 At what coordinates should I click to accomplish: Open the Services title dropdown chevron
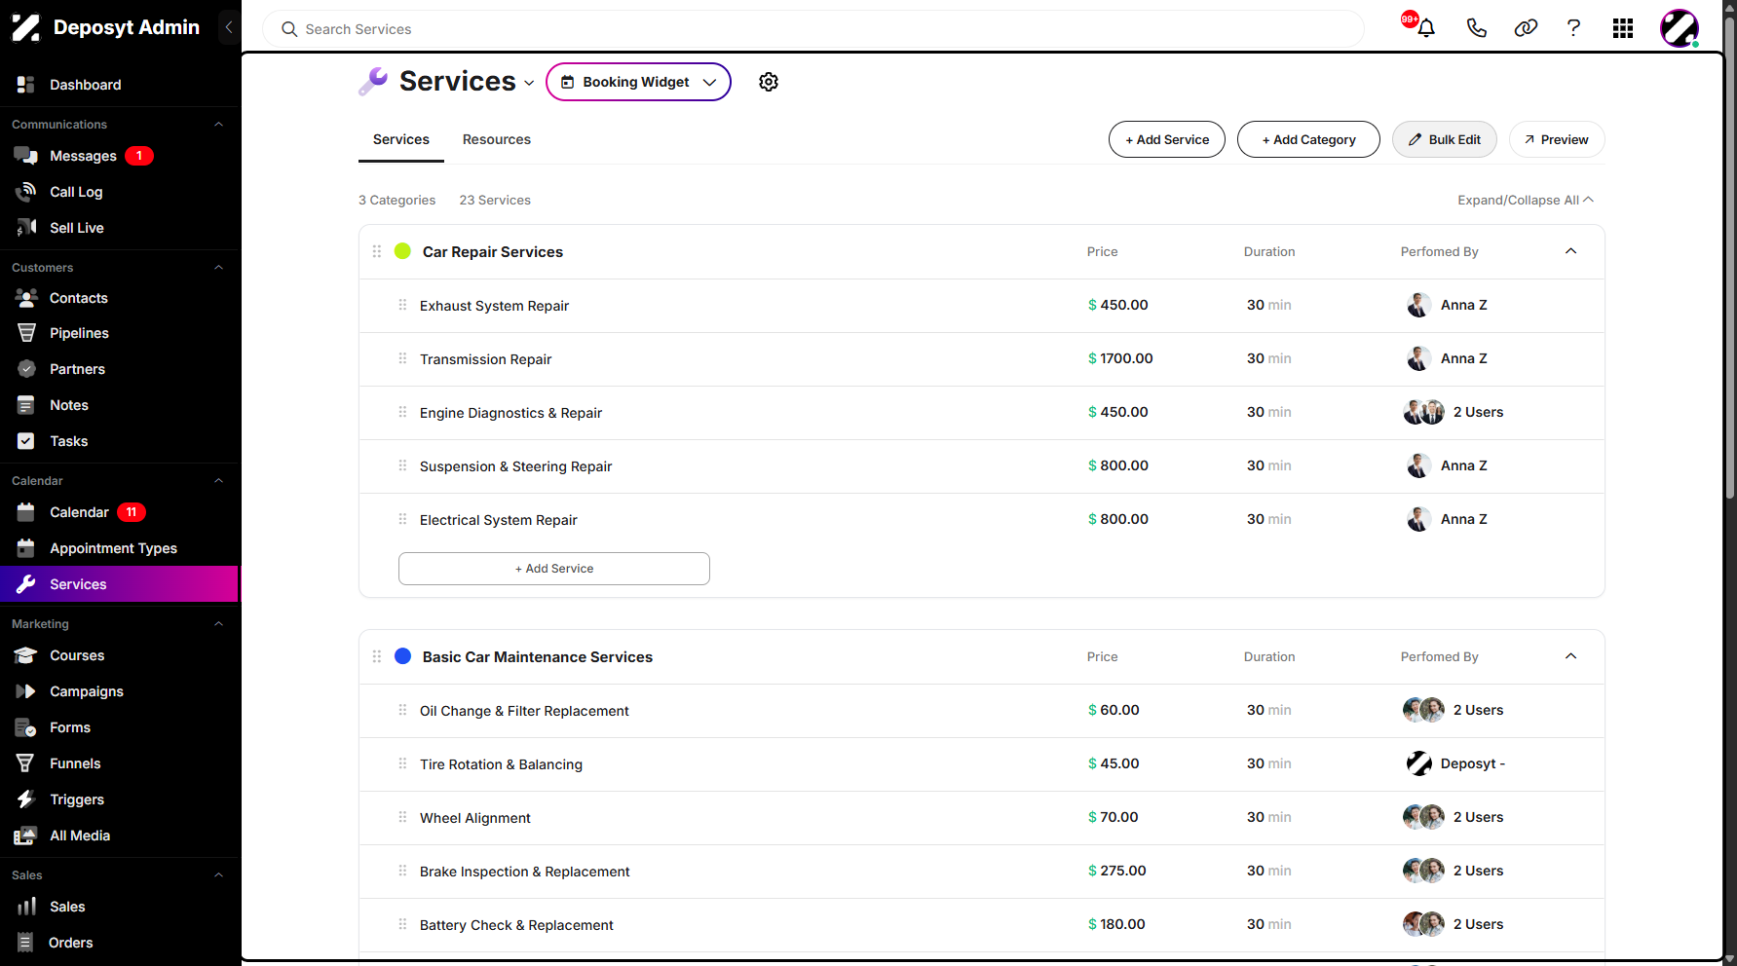(x=529, y=84)
